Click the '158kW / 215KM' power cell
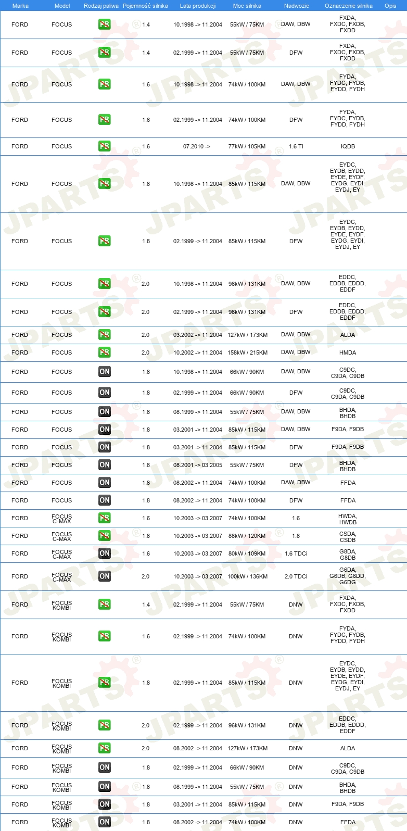The width and height of the screenshot is (407, 831). tap(248, 352)
